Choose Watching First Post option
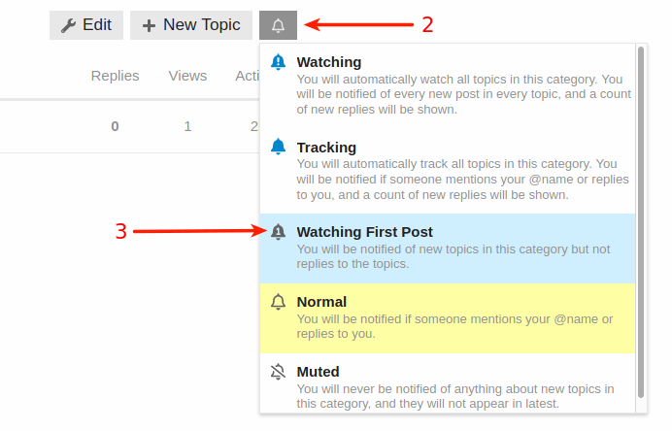Viewport: 672px width, 431px height. [x=448, y=249]
